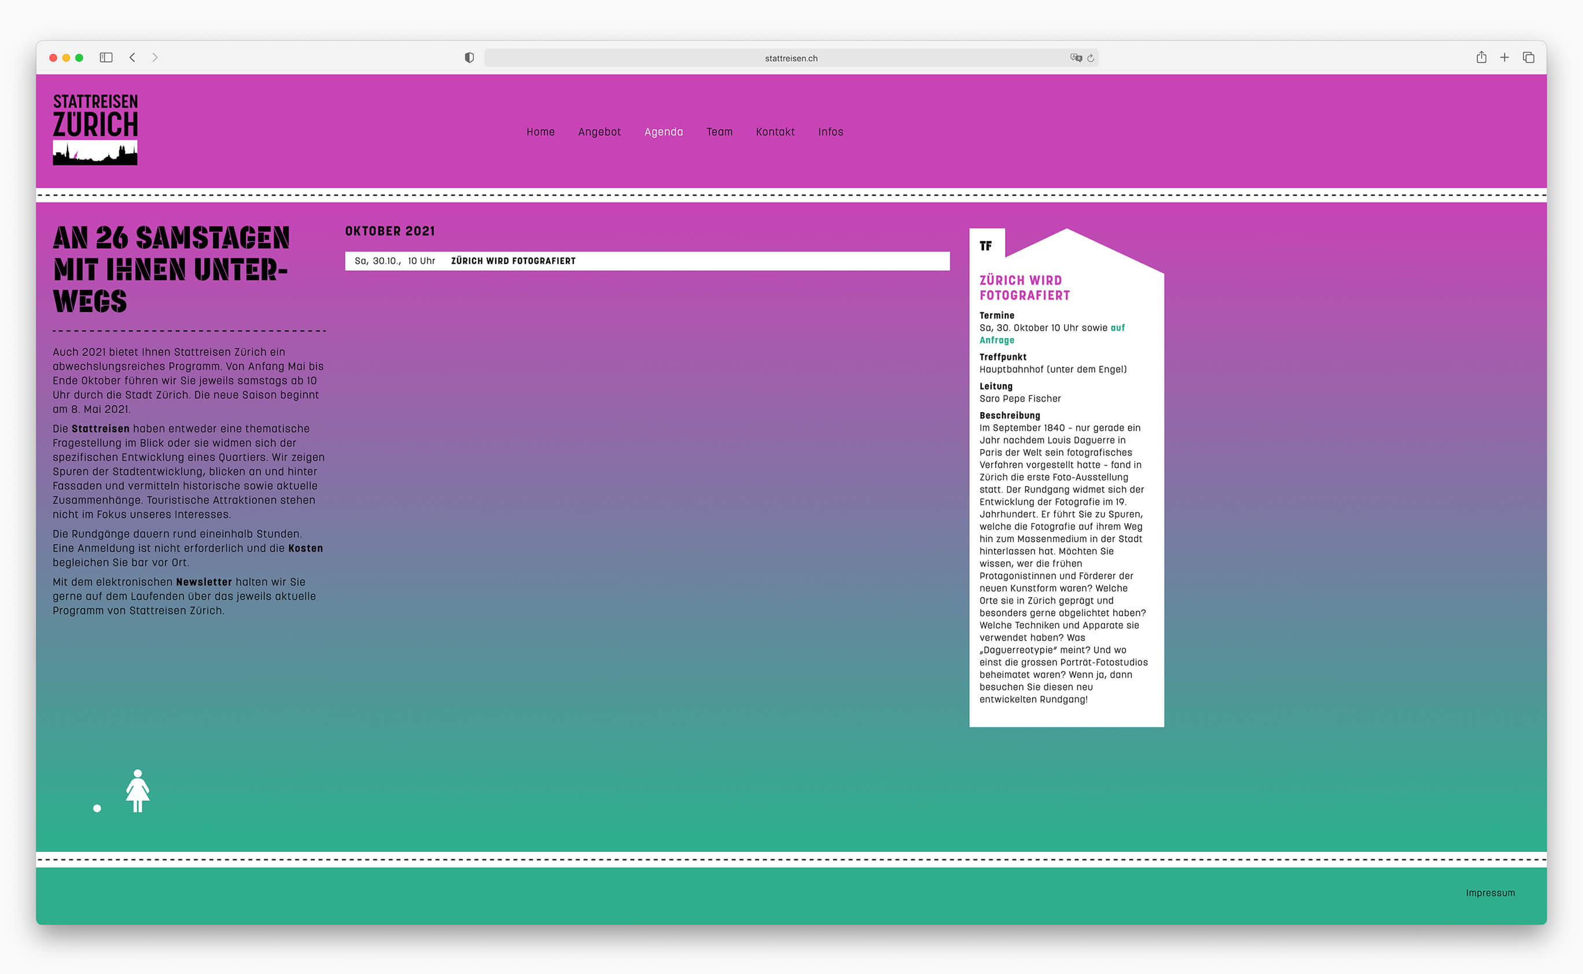Viewport: 1583px width, 974px height.
Task: Toggle the Safari sidebar icon
Action: (106, 57)
